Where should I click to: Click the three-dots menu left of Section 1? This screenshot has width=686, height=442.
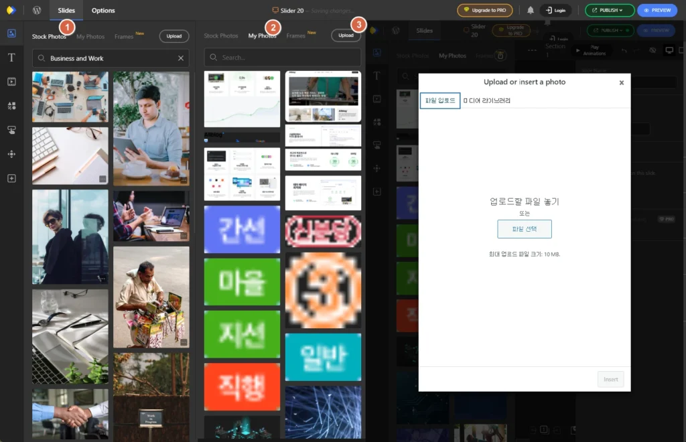click(532, 50)
